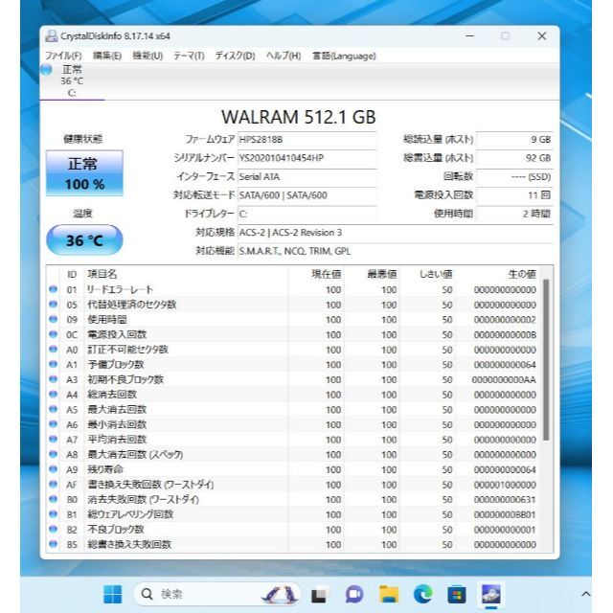Select the 総ウェアレベリング回数 row name
613x613 pixels.
tap(130, 514)
